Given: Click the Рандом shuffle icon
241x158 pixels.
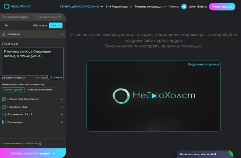Looking at the screenshot, I should point(51,77).
